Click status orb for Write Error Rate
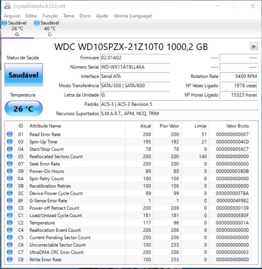 point(10,260)
